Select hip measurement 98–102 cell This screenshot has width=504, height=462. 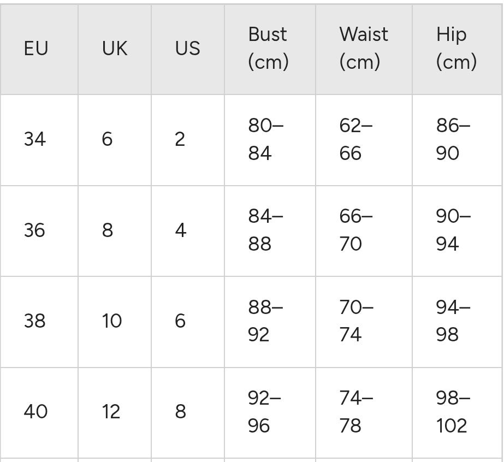(x=453, y=411)
